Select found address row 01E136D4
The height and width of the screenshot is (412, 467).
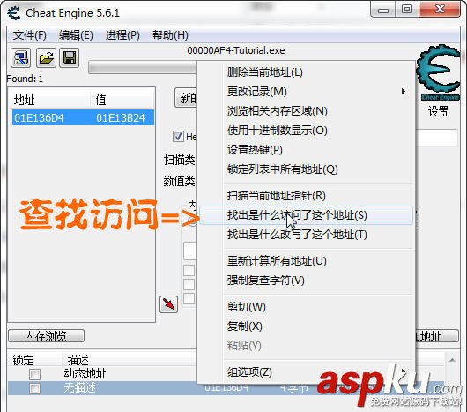point(83,117)
